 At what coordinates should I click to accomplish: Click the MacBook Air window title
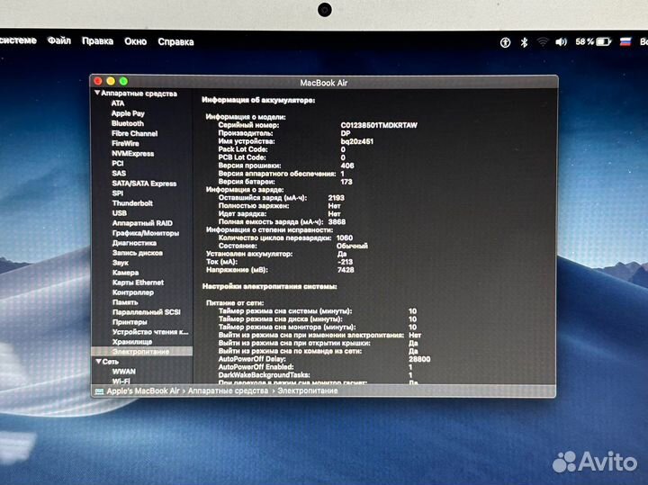324,83
